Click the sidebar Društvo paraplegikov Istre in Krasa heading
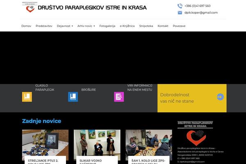246x164 pixels. [x=195, y=125]
